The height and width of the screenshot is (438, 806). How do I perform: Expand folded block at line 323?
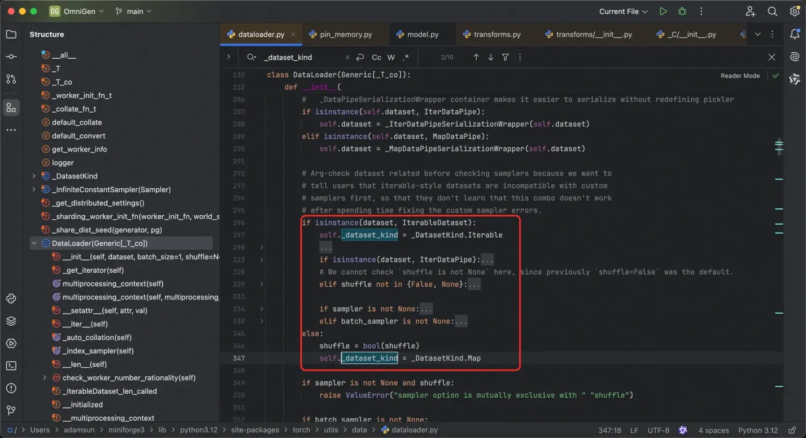click(x=262, y=260)
